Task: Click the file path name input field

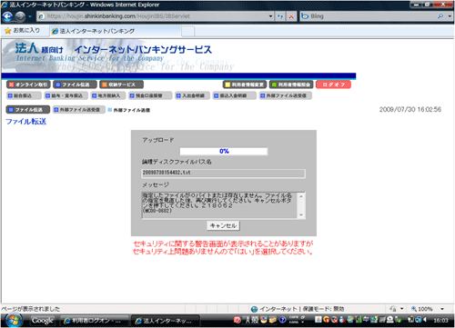Action: 223,173
